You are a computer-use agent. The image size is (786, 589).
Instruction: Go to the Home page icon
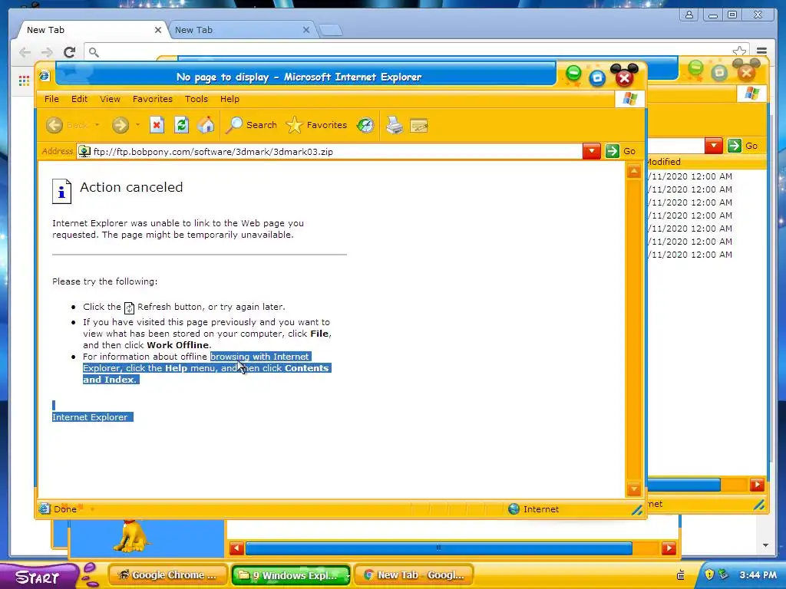coord(206,125)
